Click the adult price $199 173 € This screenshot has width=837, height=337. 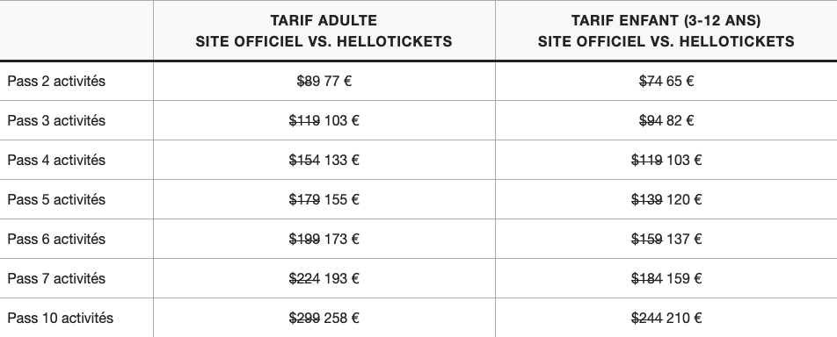[324, 239]
